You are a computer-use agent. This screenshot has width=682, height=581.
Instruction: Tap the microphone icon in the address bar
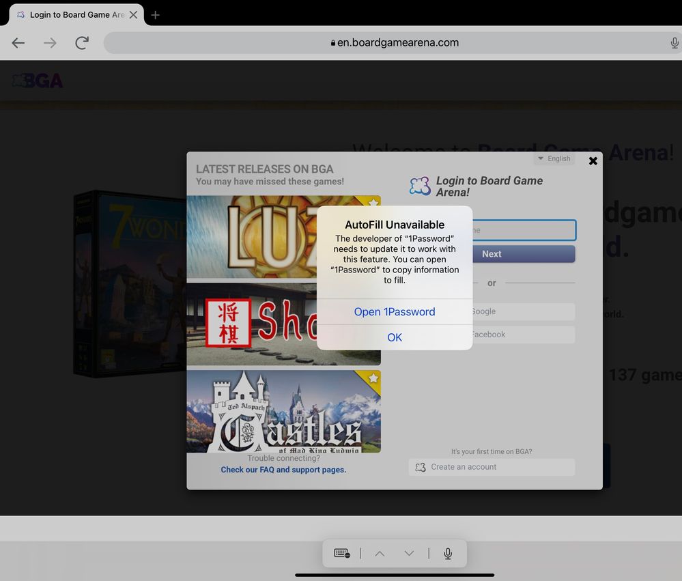(x=674, y=42)
